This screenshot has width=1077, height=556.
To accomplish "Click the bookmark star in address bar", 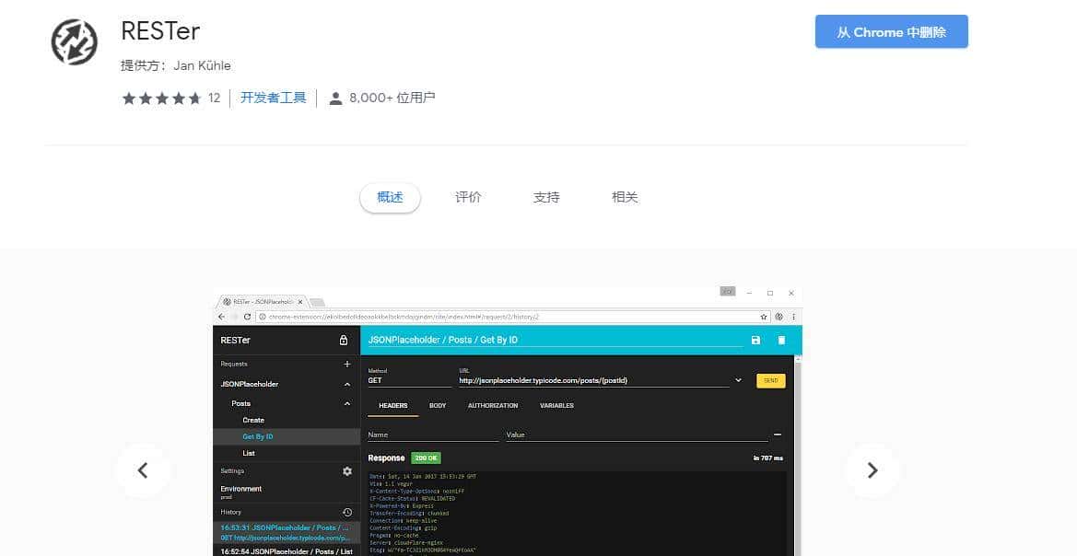I will 764,317.
